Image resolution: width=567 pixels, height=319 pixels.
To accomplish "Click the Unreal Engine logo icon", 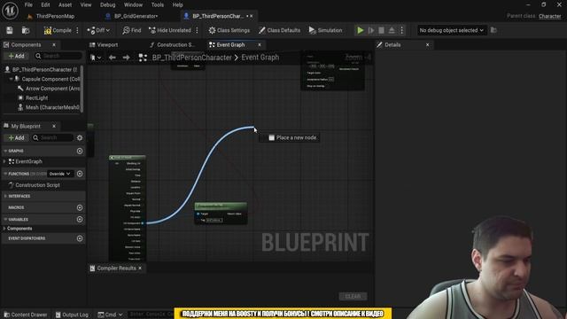I will click(x=10, y=10).
